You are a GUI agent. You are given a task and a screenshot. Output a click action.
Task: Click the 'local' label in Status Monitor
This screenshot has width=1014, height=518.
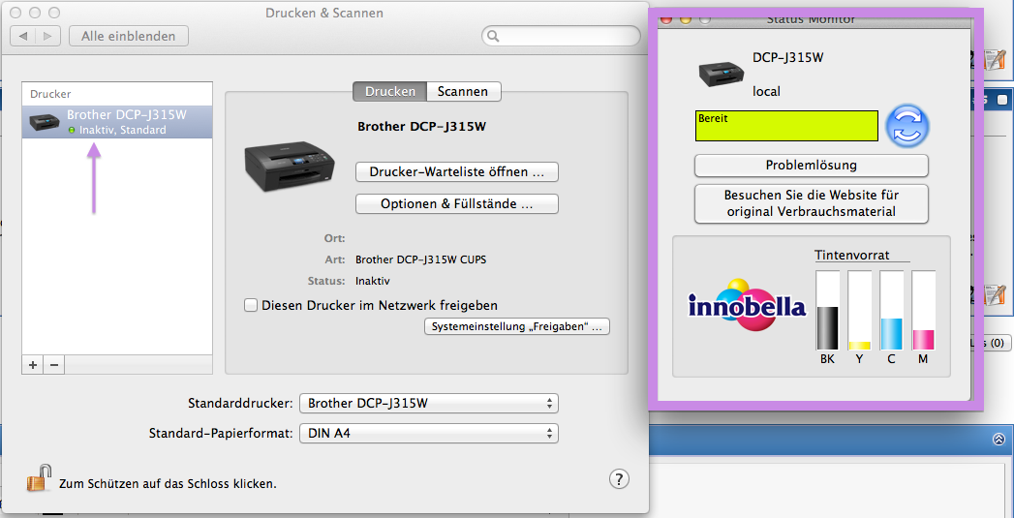[766, 92]
